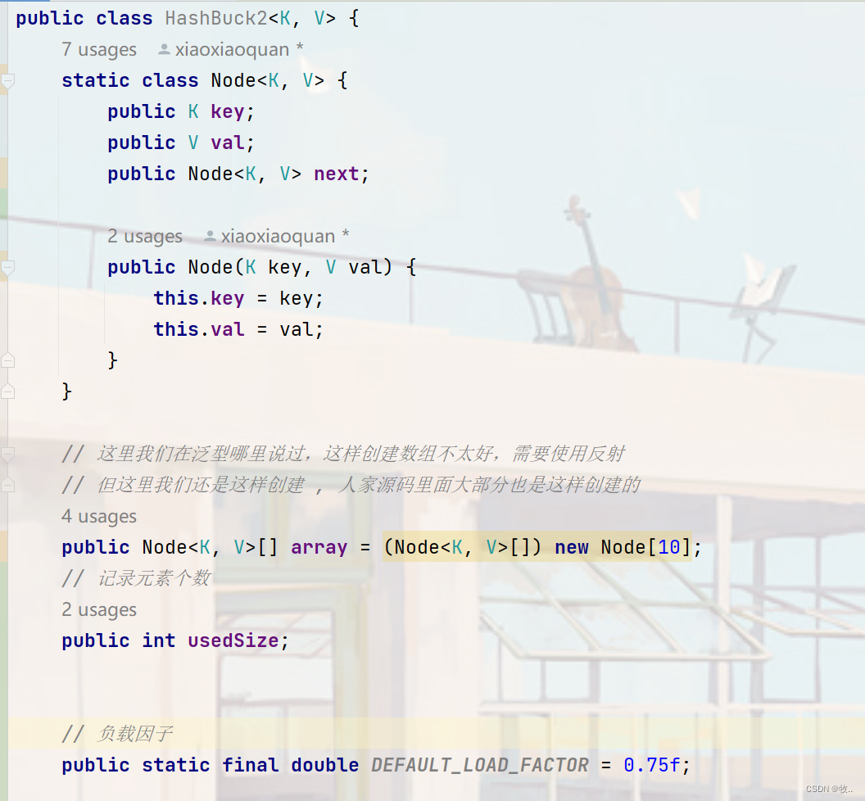Image resolution: width=865 pixels, height=801 pixels.
Task: Click the field name array
Action: coord(319,547)
